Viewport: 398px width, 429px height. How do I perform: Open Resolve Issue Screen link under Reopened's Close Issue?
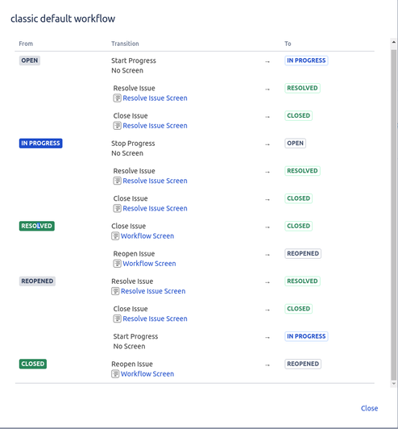click(x=155, y=319)
